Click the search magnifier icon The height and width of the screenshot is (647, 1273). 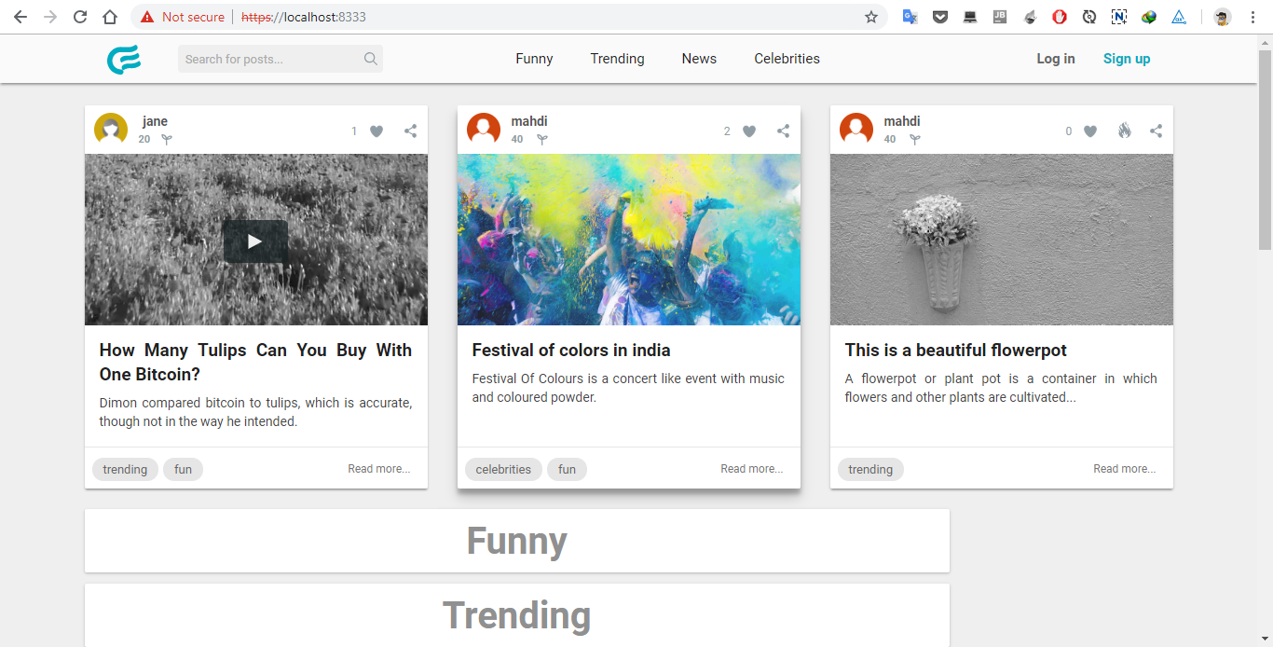(x=370, y=58)
